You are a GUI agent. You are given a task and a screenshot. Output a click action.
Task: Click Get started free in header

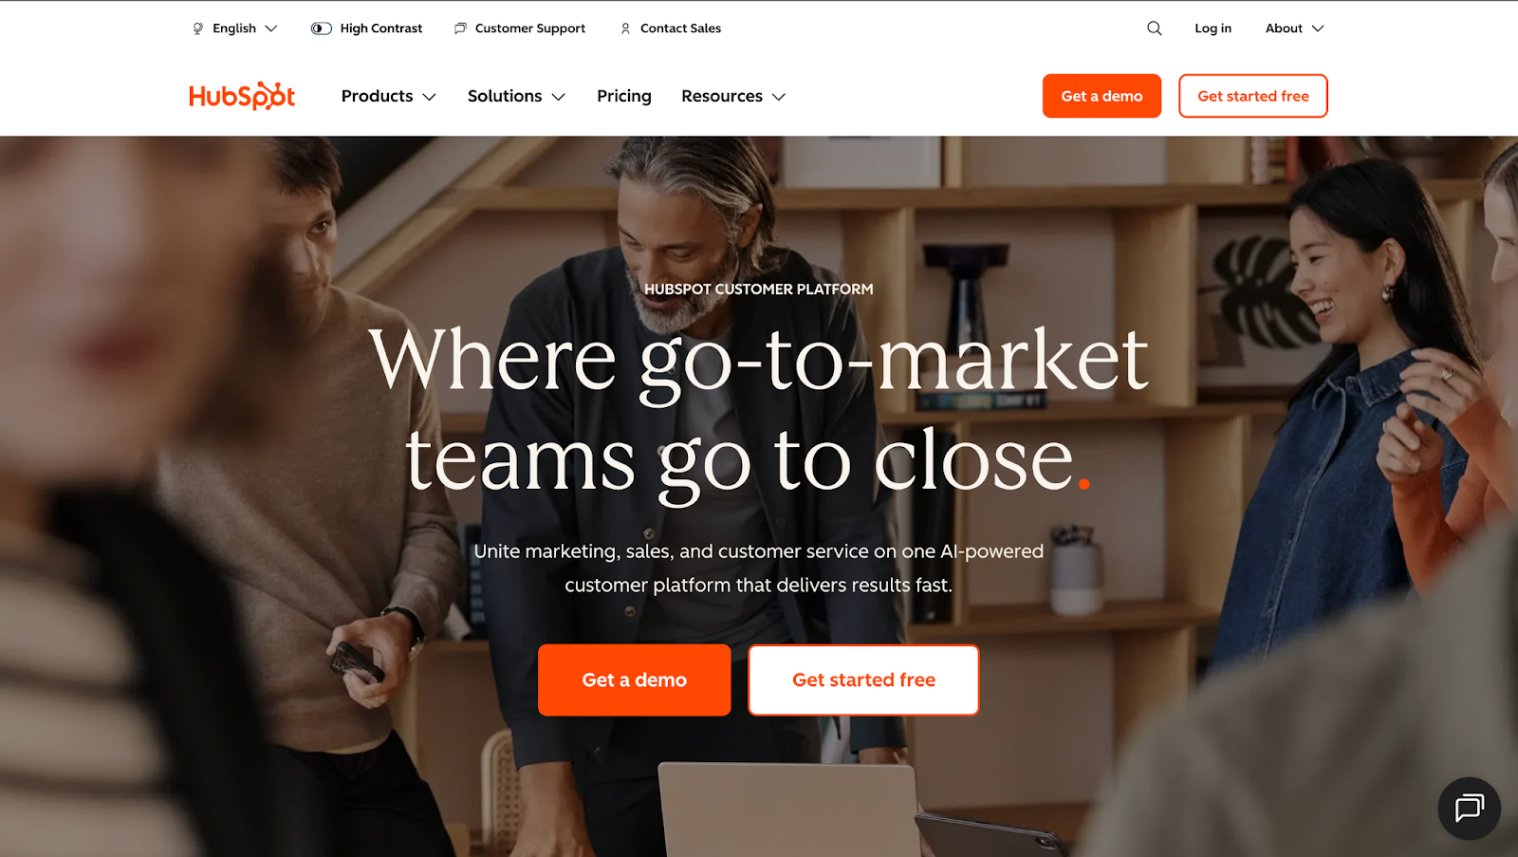pos(1252,96)
